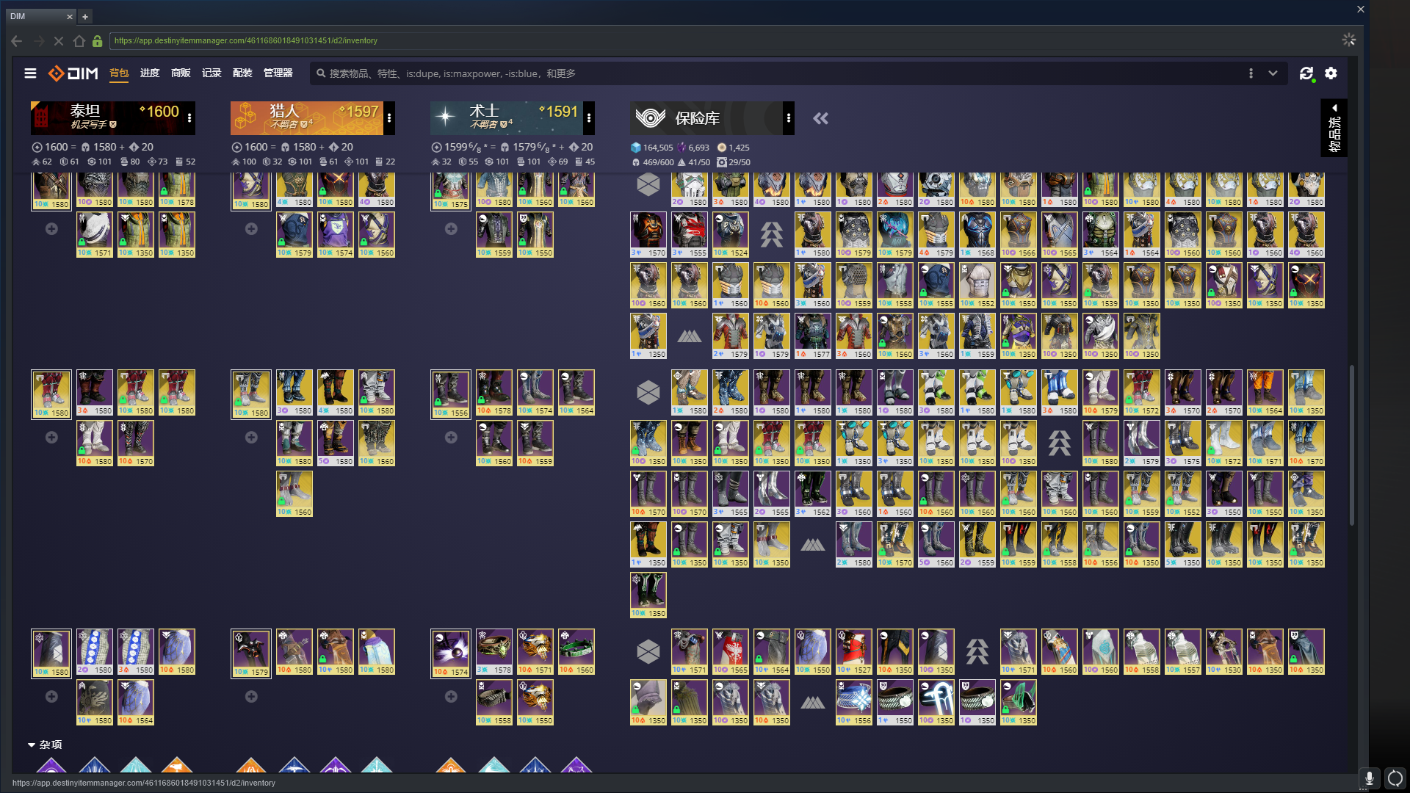Image resolution: width=1410 pixels, height=793 pixels.
Task: Select Warlock green bond power 1560
Action: 576,652
